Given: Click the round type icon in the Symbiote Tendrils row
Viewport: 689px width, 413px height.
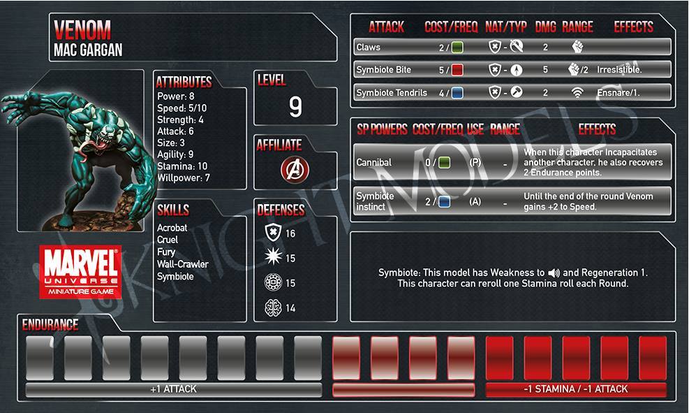Looking at the screenshot, I should pyautogui.click(x=517, y=92).
